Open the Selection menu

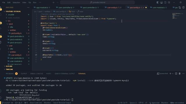tap(16, 2)
